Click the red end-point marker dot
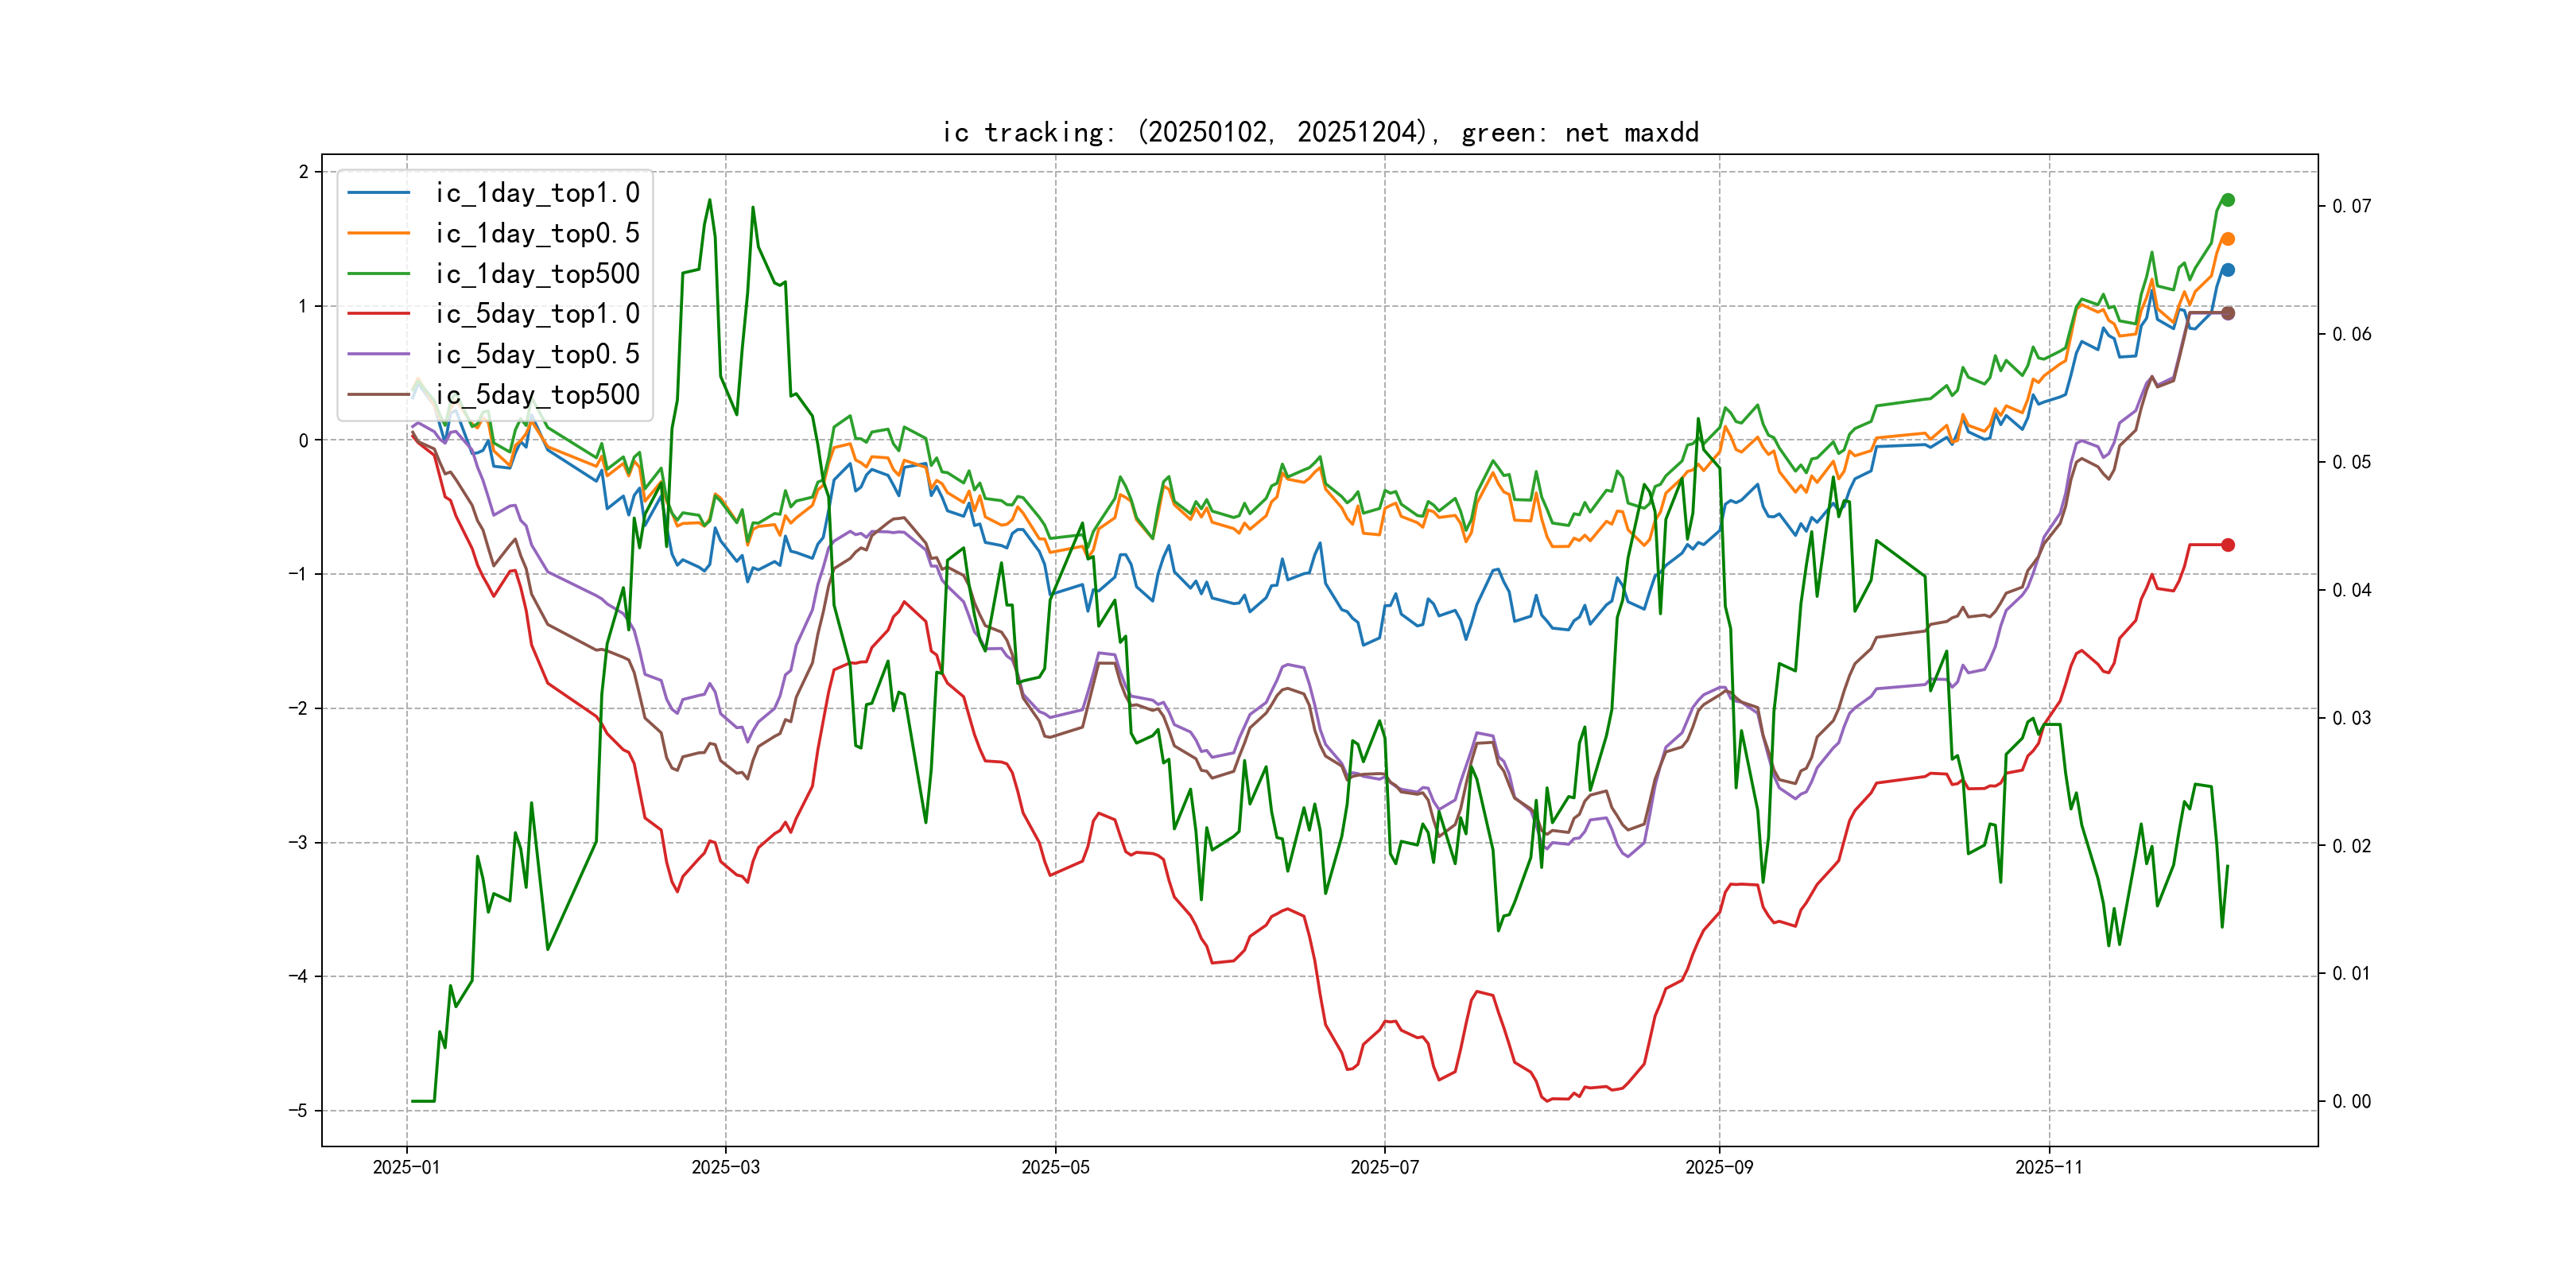The image size is (2576, 1288). coord(2228,545)
